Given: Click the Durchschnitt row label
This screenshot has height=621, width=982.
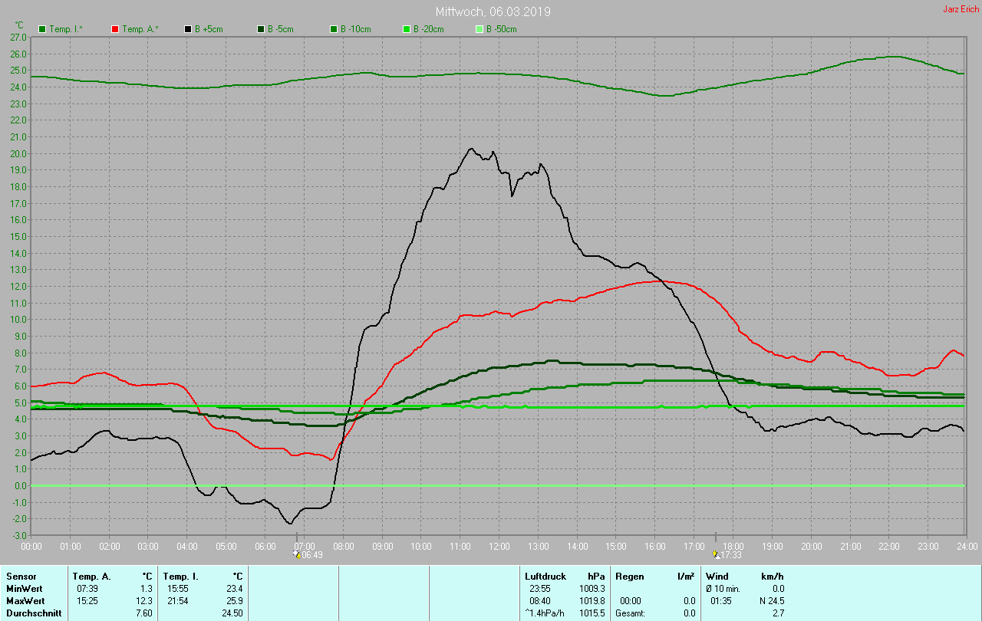Looking at the screenshot, I should [x=34, y=613].
